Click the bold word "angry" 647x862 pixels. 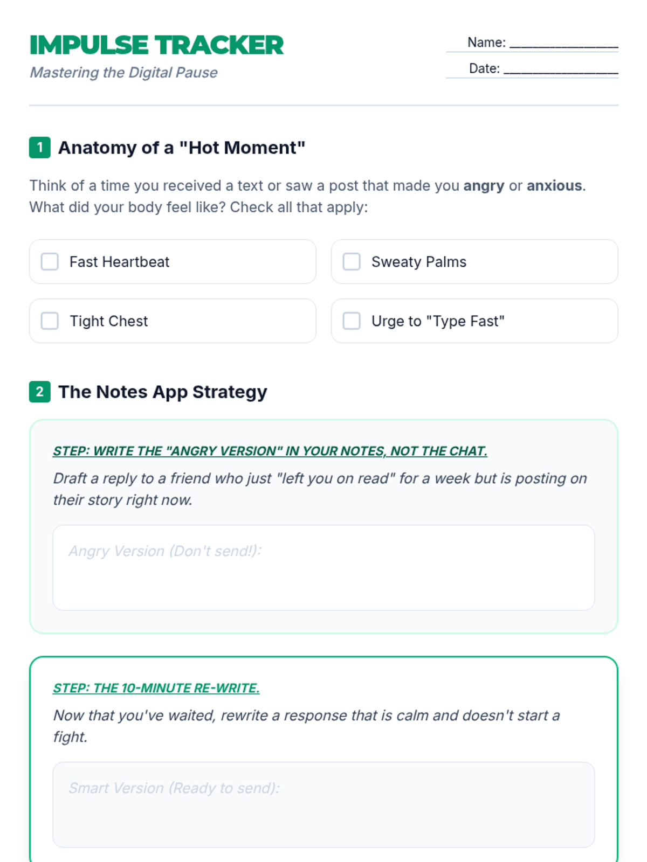coord(484,186)
